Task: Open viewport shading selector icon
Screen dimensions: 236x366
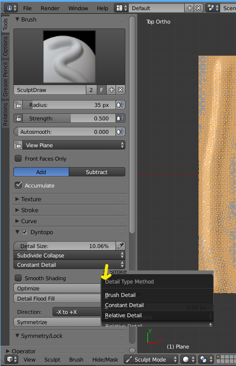Action: [x=188, y=359]
